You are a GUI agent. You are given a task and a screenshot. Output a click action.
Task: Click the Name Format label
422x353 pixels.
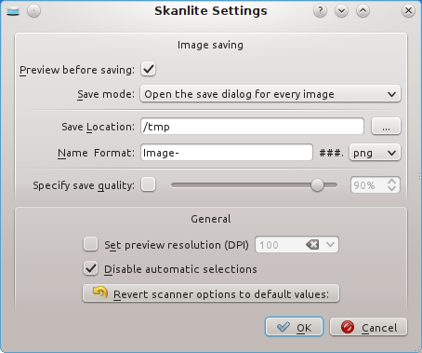(x=97, y=153)
